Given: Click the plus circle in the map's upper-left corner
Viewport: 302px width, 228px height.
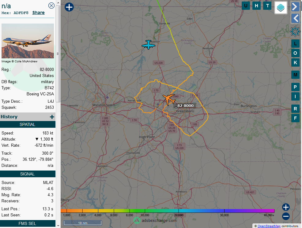Looking at the screenshot, I should coord(69,7).
